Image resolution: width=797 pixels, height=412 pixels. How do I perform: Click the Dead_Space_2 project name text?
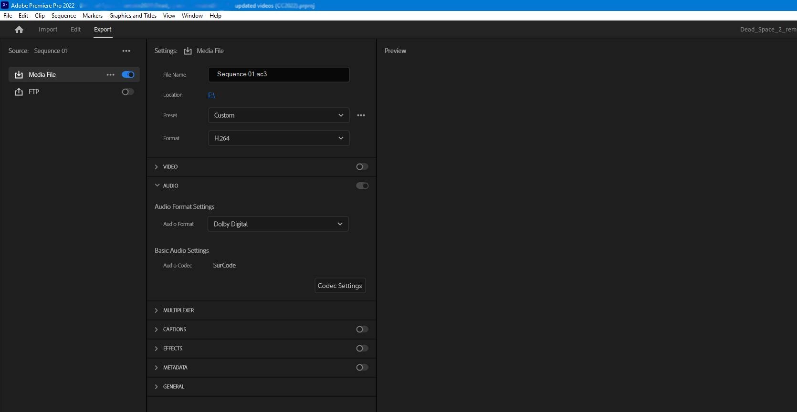click(x=768, y=30)
